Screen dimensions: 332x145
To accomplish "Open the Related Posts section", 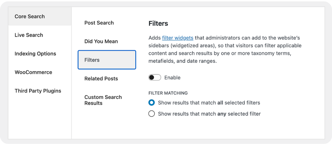I will coord(101,79).
